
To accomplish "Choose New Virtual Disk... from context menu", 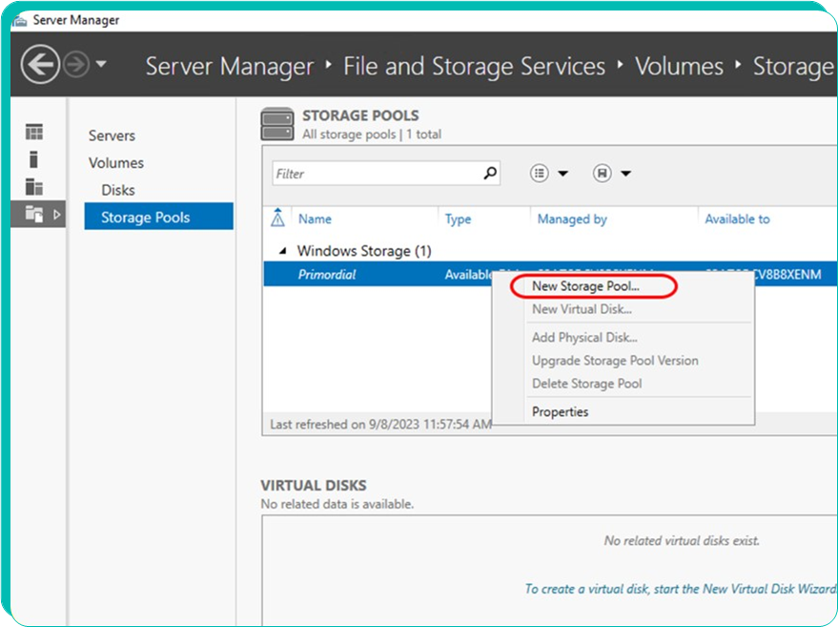I will pyautogui.click(x=582, y=309).
